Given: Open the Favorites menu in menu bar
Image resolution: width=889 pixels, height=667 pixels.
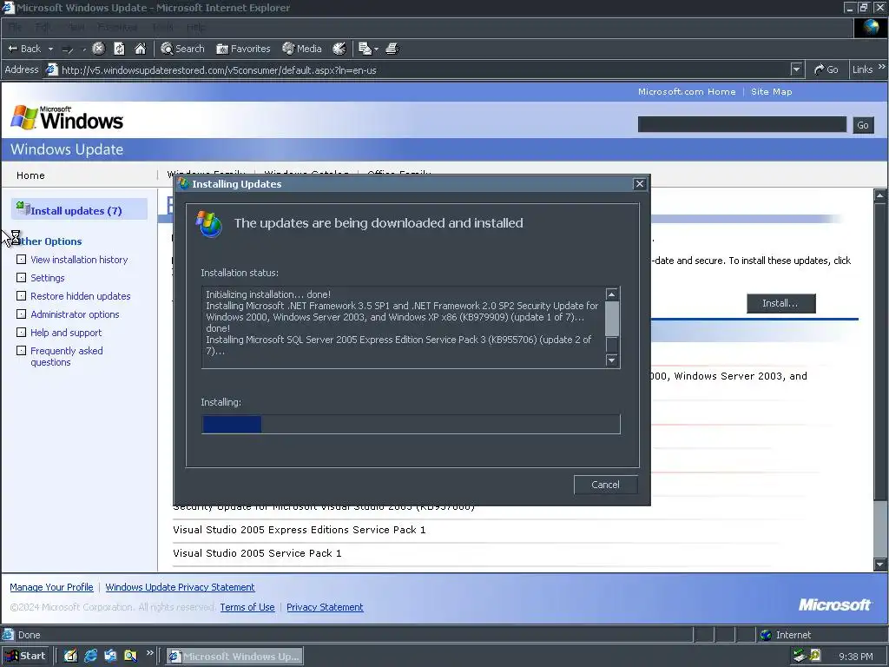Looking at the screenshot, I should [117, 27].
